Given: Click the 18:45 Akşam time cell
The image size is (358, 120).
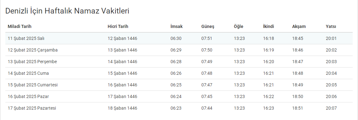Looking at the screenshot, I should (x=298, y=38).
